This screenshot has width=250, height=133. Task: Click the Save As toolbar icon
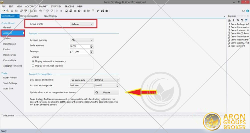click(16, 11)
